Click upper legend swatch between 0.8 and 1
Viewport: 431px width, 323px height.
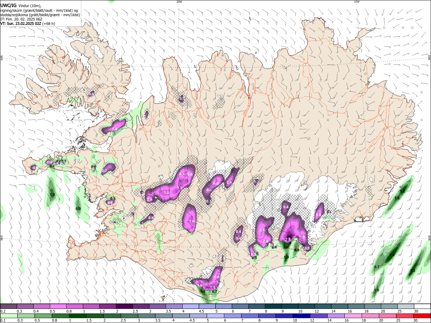click(x=74, y=306)
